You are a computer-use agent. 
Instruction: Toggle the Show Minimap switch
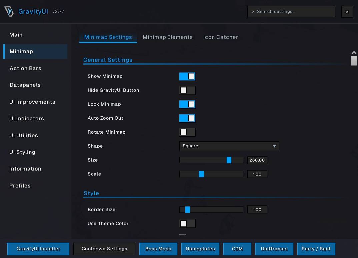click(187, 76)
